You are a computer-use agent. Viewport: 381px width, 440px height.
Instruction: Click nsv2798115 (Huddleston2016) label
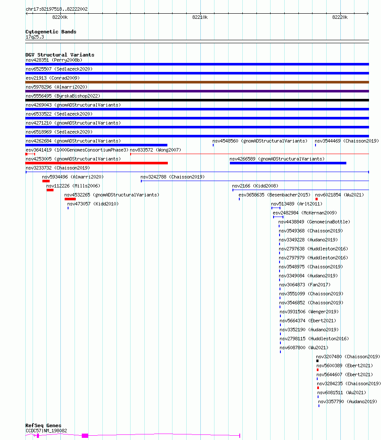pyautogui.click(x=314, y=339)
